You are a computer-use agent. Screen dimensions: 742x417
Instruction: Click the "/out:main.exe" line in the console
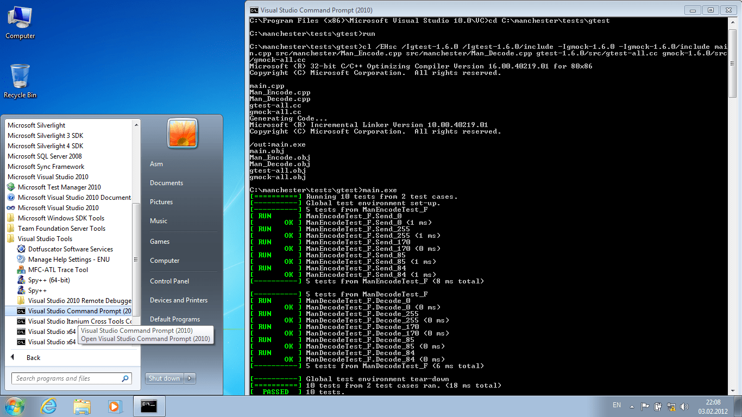278,144
